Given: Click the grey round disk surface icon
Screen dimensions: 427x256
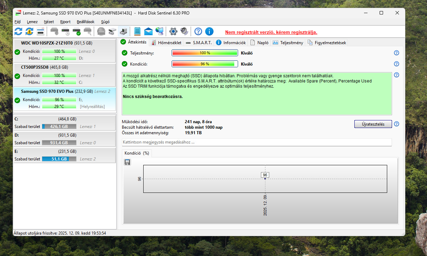Looking at the screenshot, I should tap(101, 31).
